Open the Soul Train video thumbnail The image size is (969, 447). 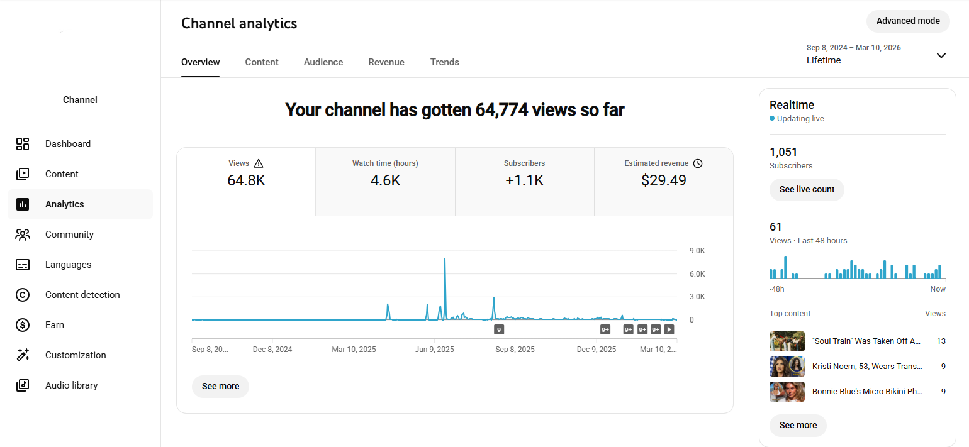point(787,341)
